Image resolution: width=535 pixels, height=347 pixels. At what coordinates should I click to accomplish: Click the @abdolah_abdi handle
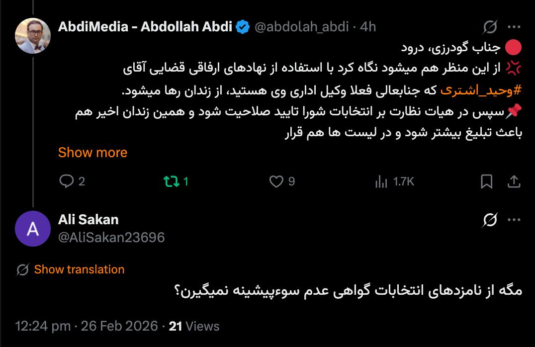point(301,27)
